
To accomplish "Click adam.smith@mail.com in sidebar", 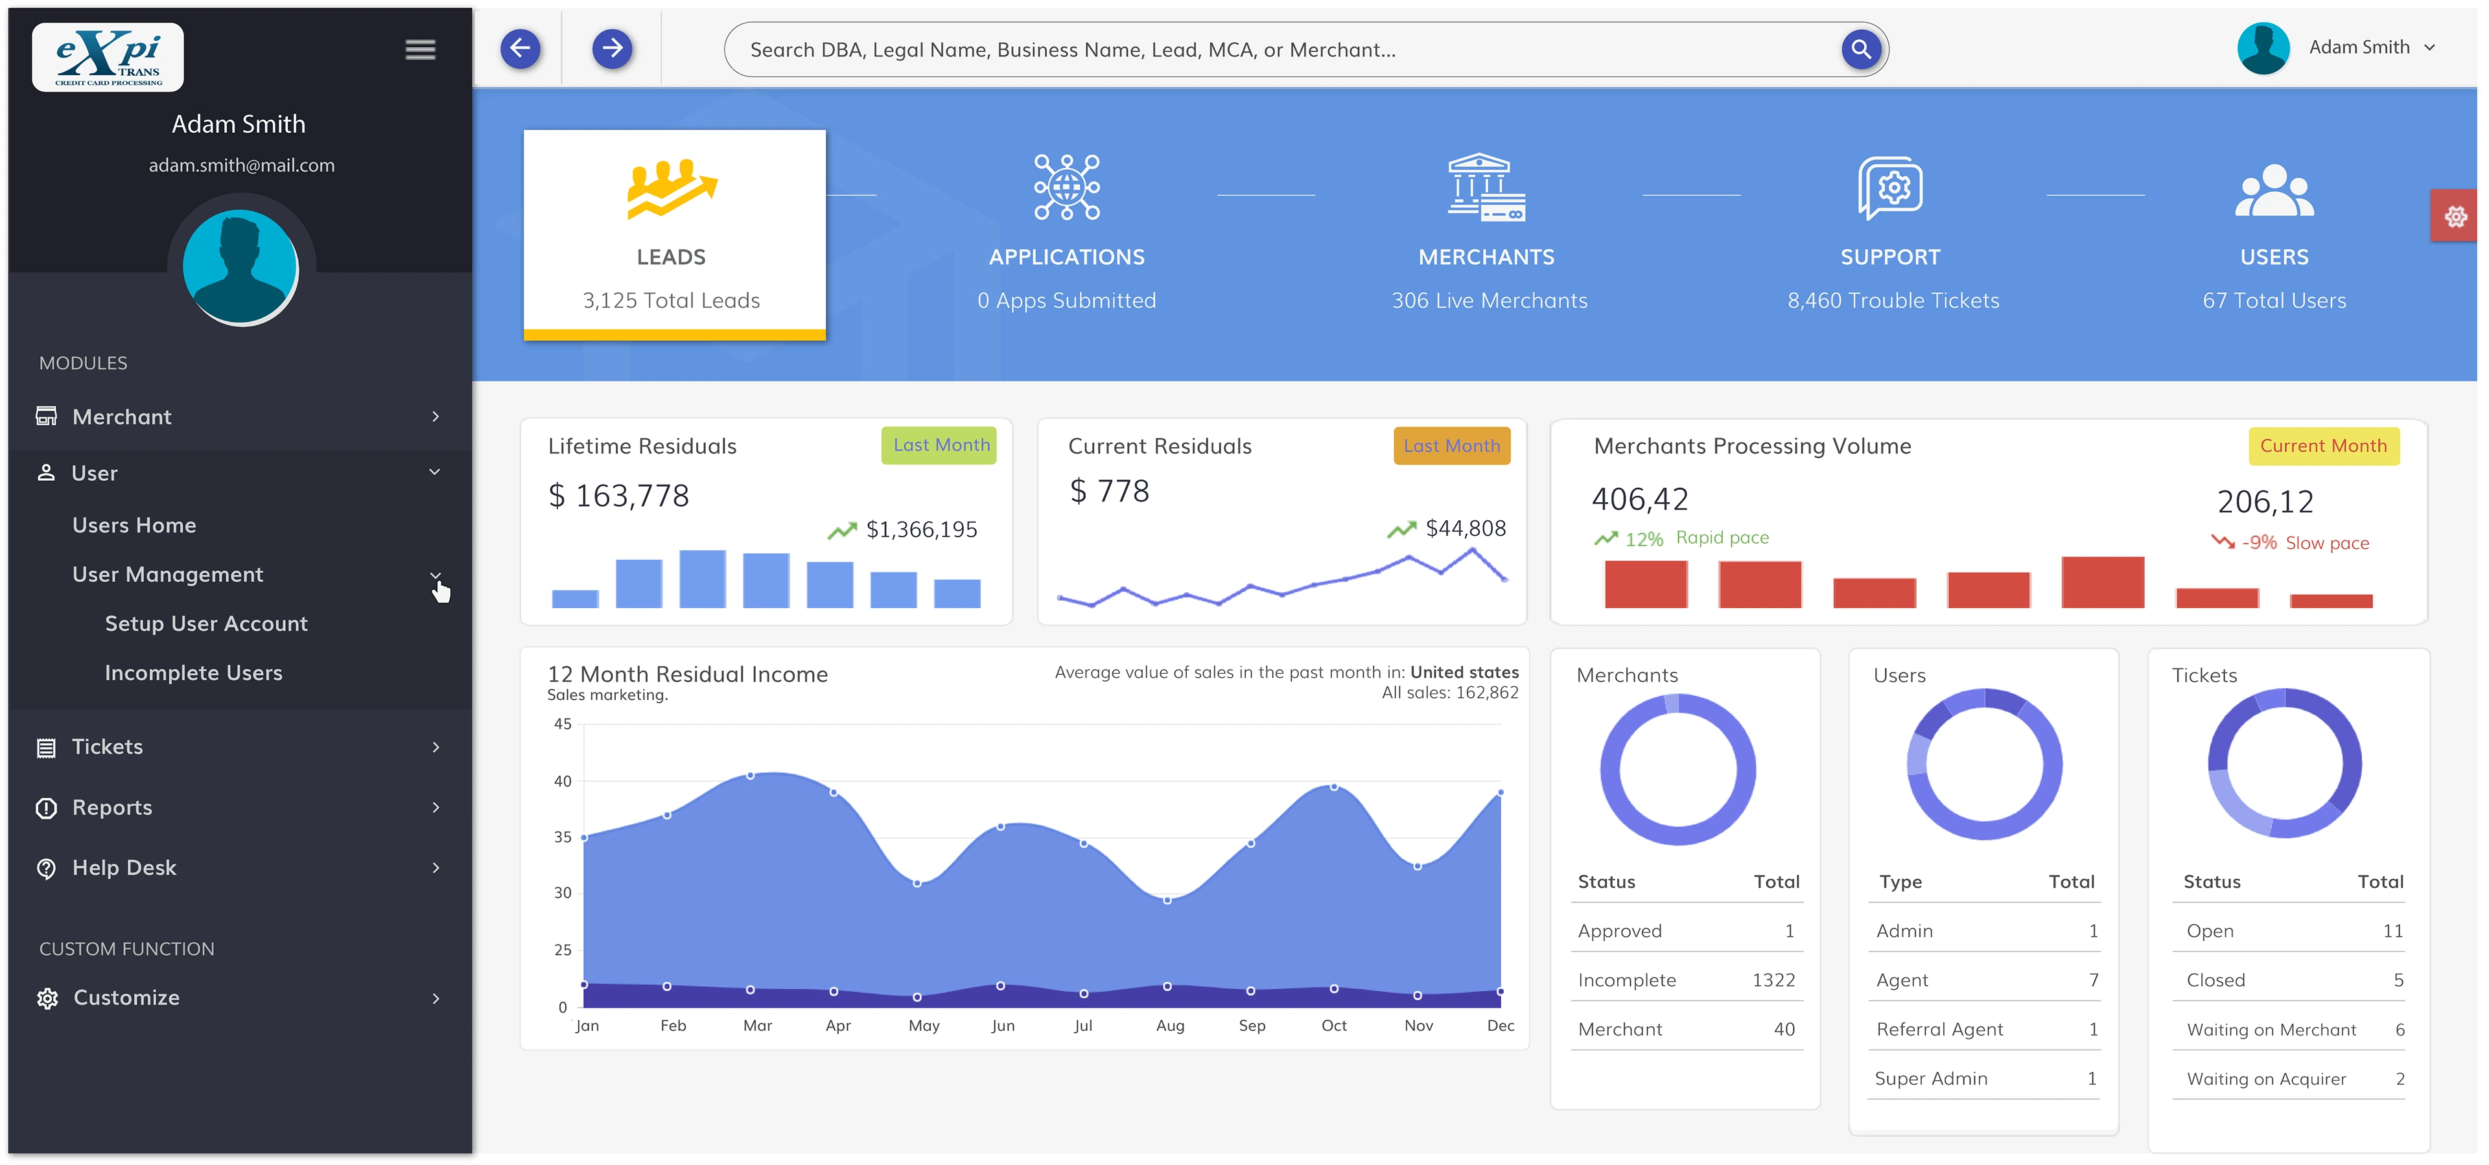I will point(242,165).
